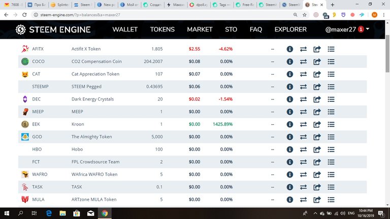
Task: Info icon in STEEMP row
Action: [x=290, y=87]
